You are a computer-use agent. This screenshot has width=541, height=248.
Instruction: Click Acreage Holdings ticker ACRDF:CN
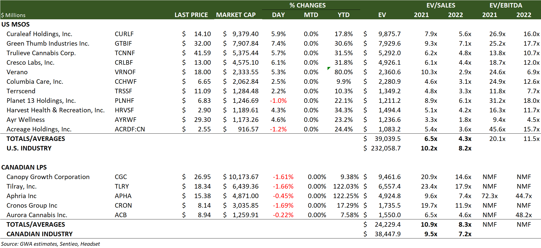pos(130,129)
